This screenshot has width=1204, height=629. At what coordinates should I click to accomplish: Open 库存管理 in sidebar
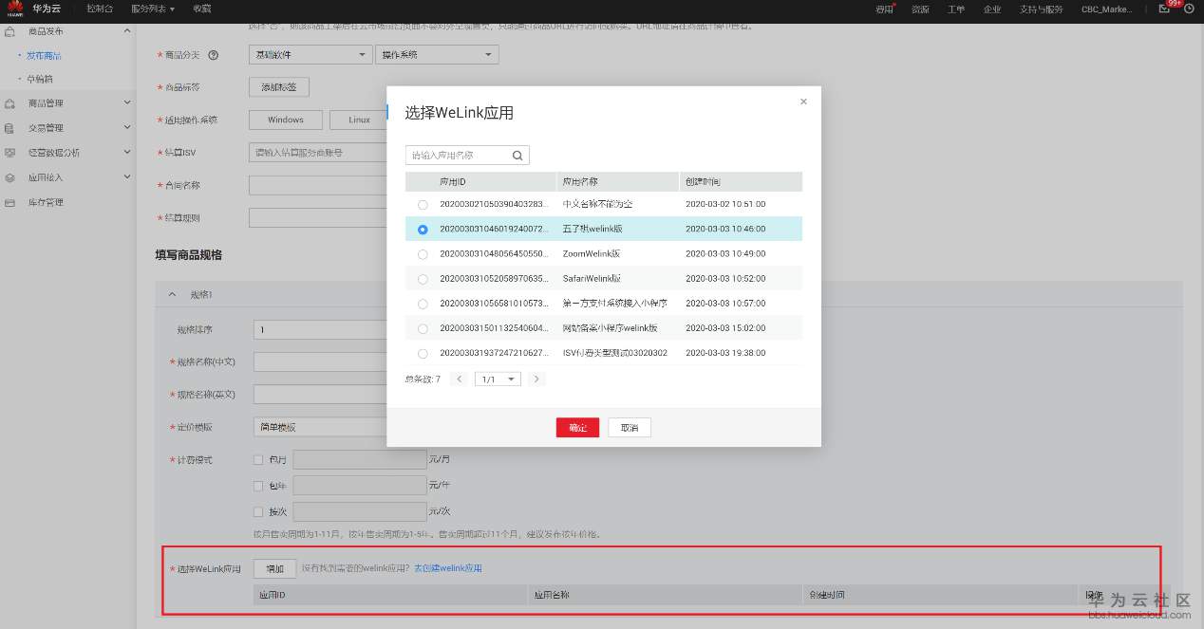46,202
